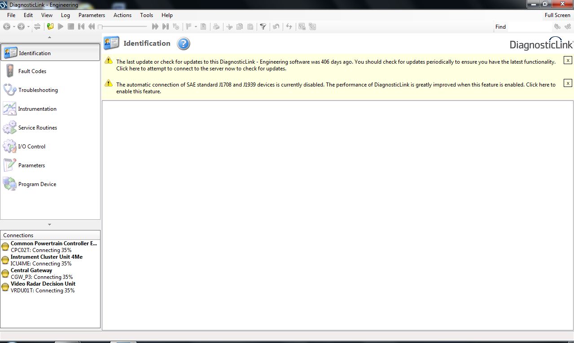Dismiss the J1708/J1939 warning with its x button

(568, 83)
